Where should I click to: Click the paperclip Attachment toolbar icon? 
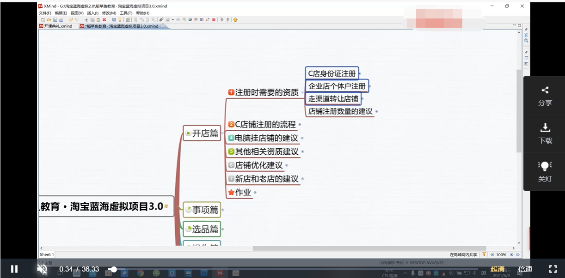(x=161, y=20)
